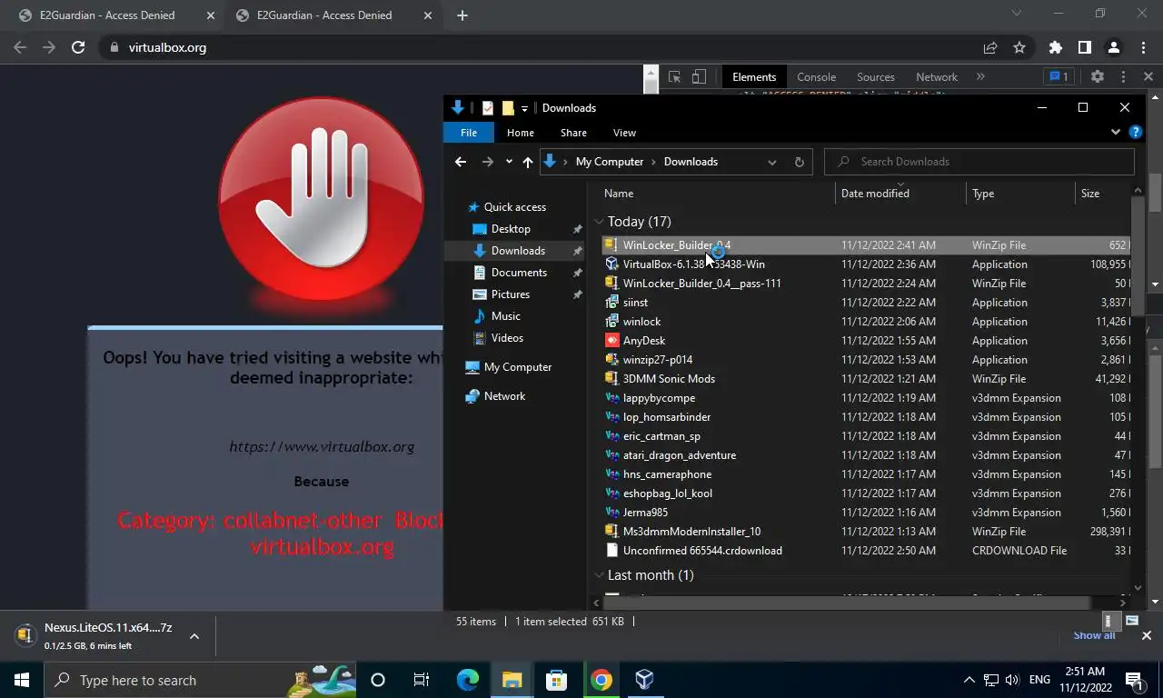Switch to the Home ribbon tab

521,133
